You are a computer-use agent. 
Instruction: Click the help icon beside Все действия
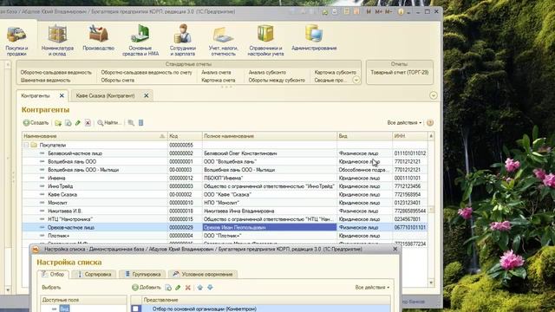click(x=430, y=123)
